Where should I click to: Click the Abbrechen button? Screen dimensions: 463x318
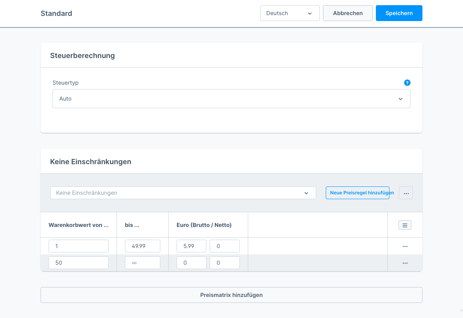[348, 13]
